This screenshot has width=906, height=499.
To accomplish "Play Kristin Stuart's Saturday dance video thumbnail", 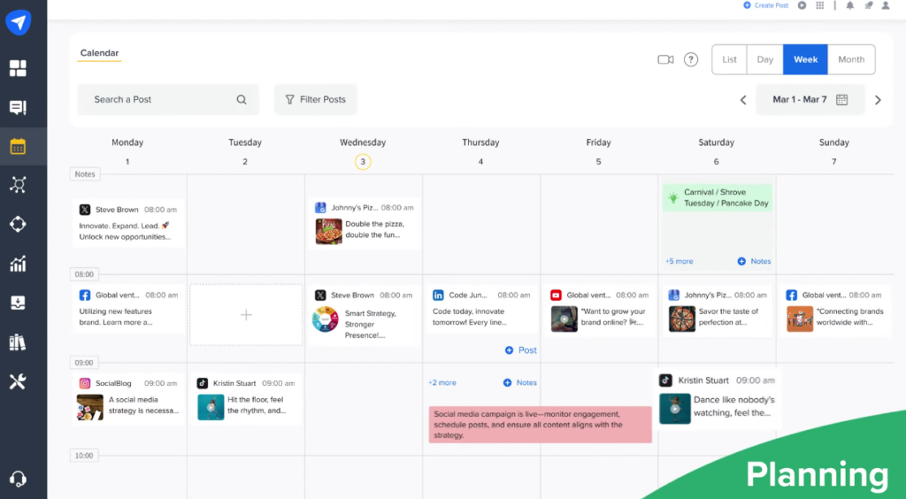I will click(675, 409).
